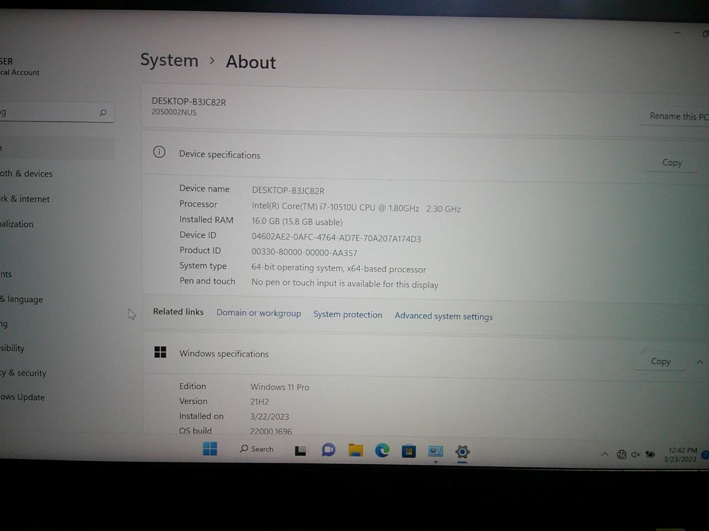Open network status tray icon

pos(621,455)
